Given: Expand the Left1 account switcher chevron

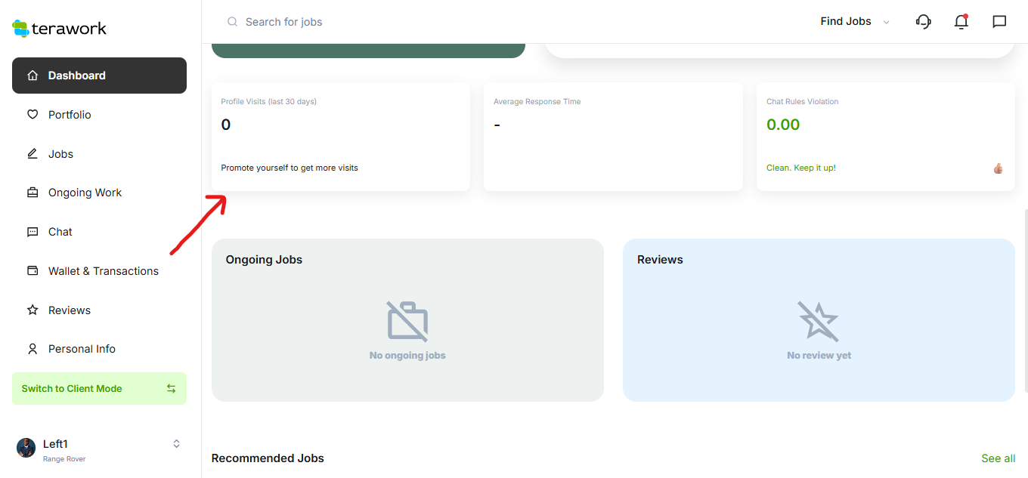Looking at the screenshot, I should pyautogui.click(x=176, y=444).
